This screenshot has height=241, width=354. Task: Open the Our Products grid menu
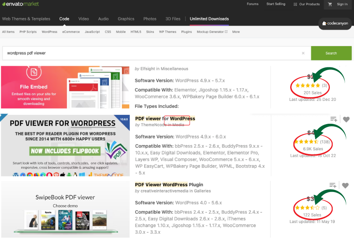[307, 4]
